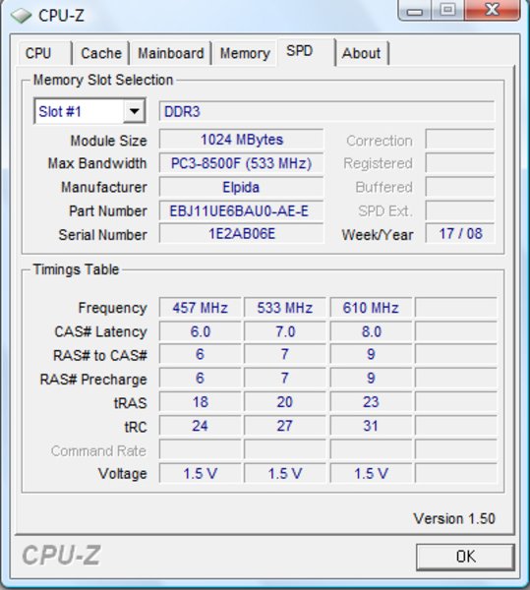The image size is (530, 590).
Task: Click the Part Number value EBJ11UE6BAU0-AE-E
Action: click(241, 210)
